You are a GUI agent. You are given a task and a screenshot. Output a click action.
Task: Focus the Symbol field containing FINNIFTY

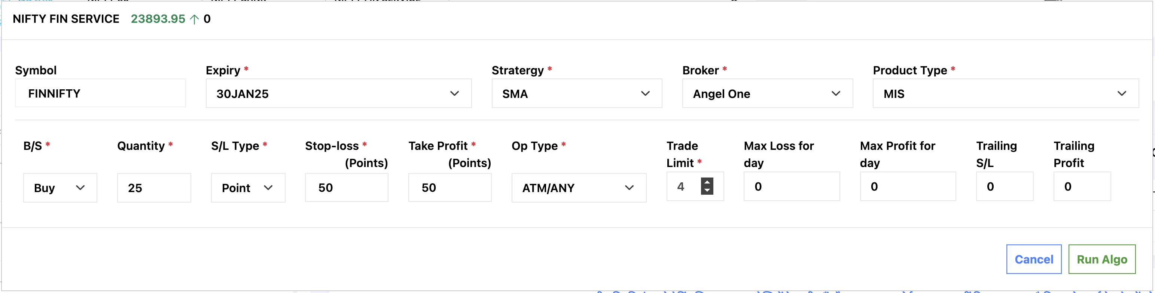pos(100,94)
